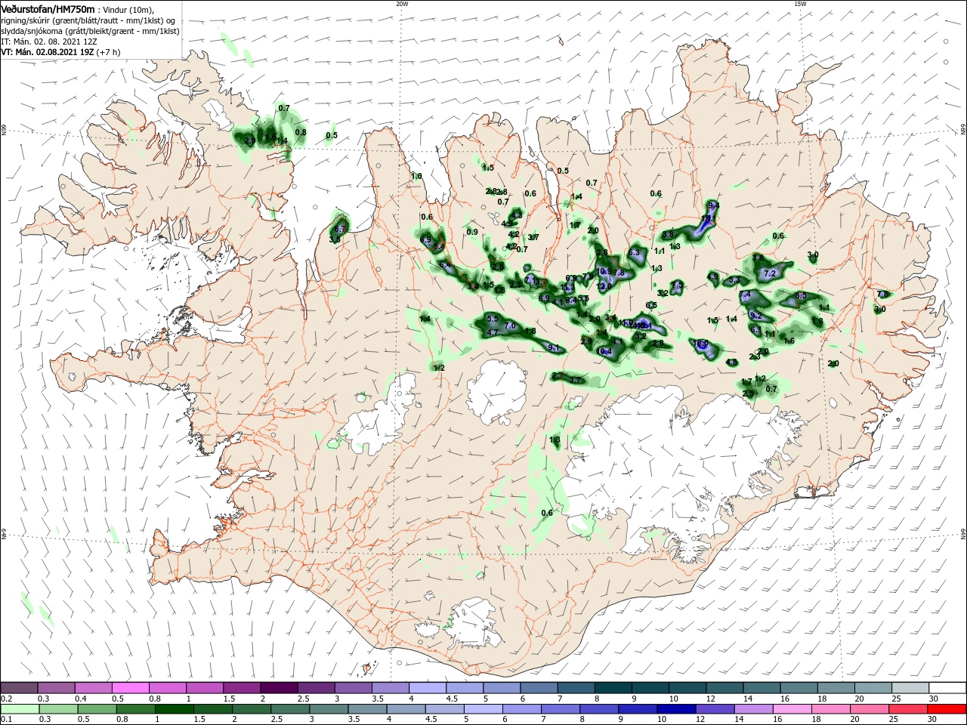Click the 9.2 precipitation value
967x725 pixels.
point(755,316)
